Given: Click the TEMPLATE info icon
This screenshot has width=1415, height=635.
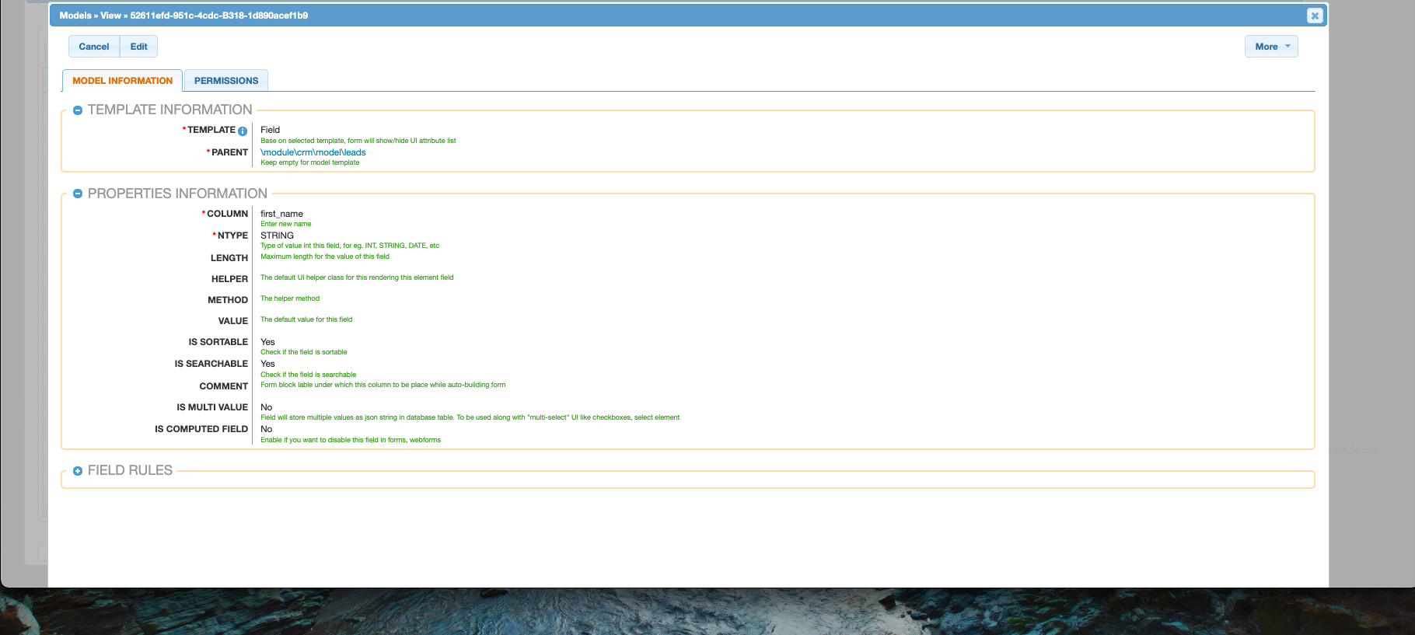Looking at the screenshot, I should pos(243,131).
